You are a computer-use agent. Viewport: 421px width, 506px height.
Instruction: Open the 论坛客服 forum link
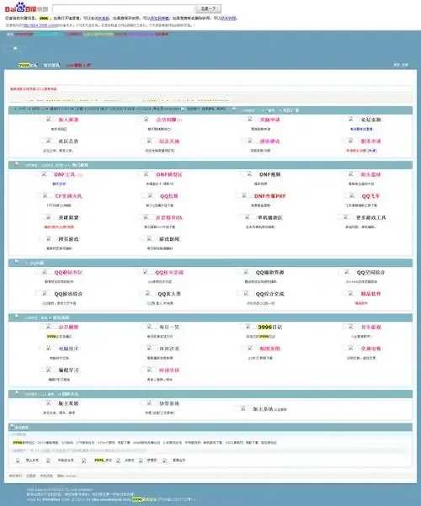click(370, 120)
